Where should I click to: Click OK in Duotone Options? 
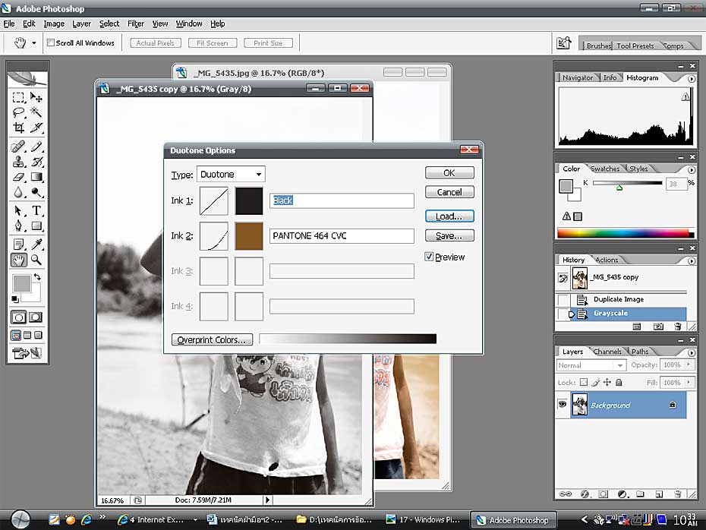[449, 173]
